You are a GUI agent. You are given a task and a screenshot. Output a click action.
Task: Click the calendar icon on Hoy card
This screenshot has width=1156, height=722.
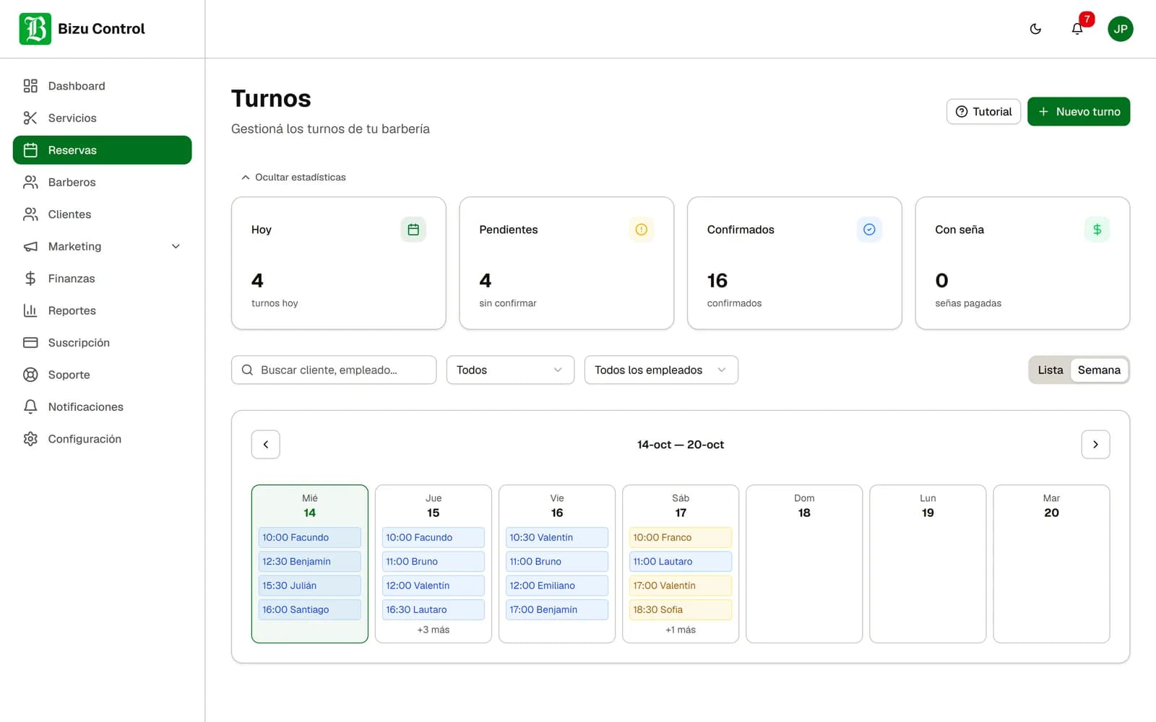[x=413, y=230]
